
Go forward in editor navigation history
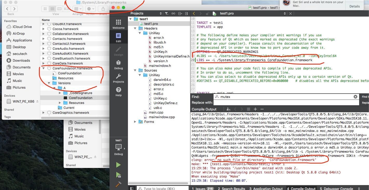click(x=200, y=13)
